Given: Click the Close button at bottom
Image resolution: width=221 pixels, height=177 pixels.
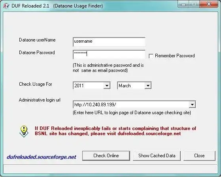Looking at the screenshot, I should coord(199,156).
